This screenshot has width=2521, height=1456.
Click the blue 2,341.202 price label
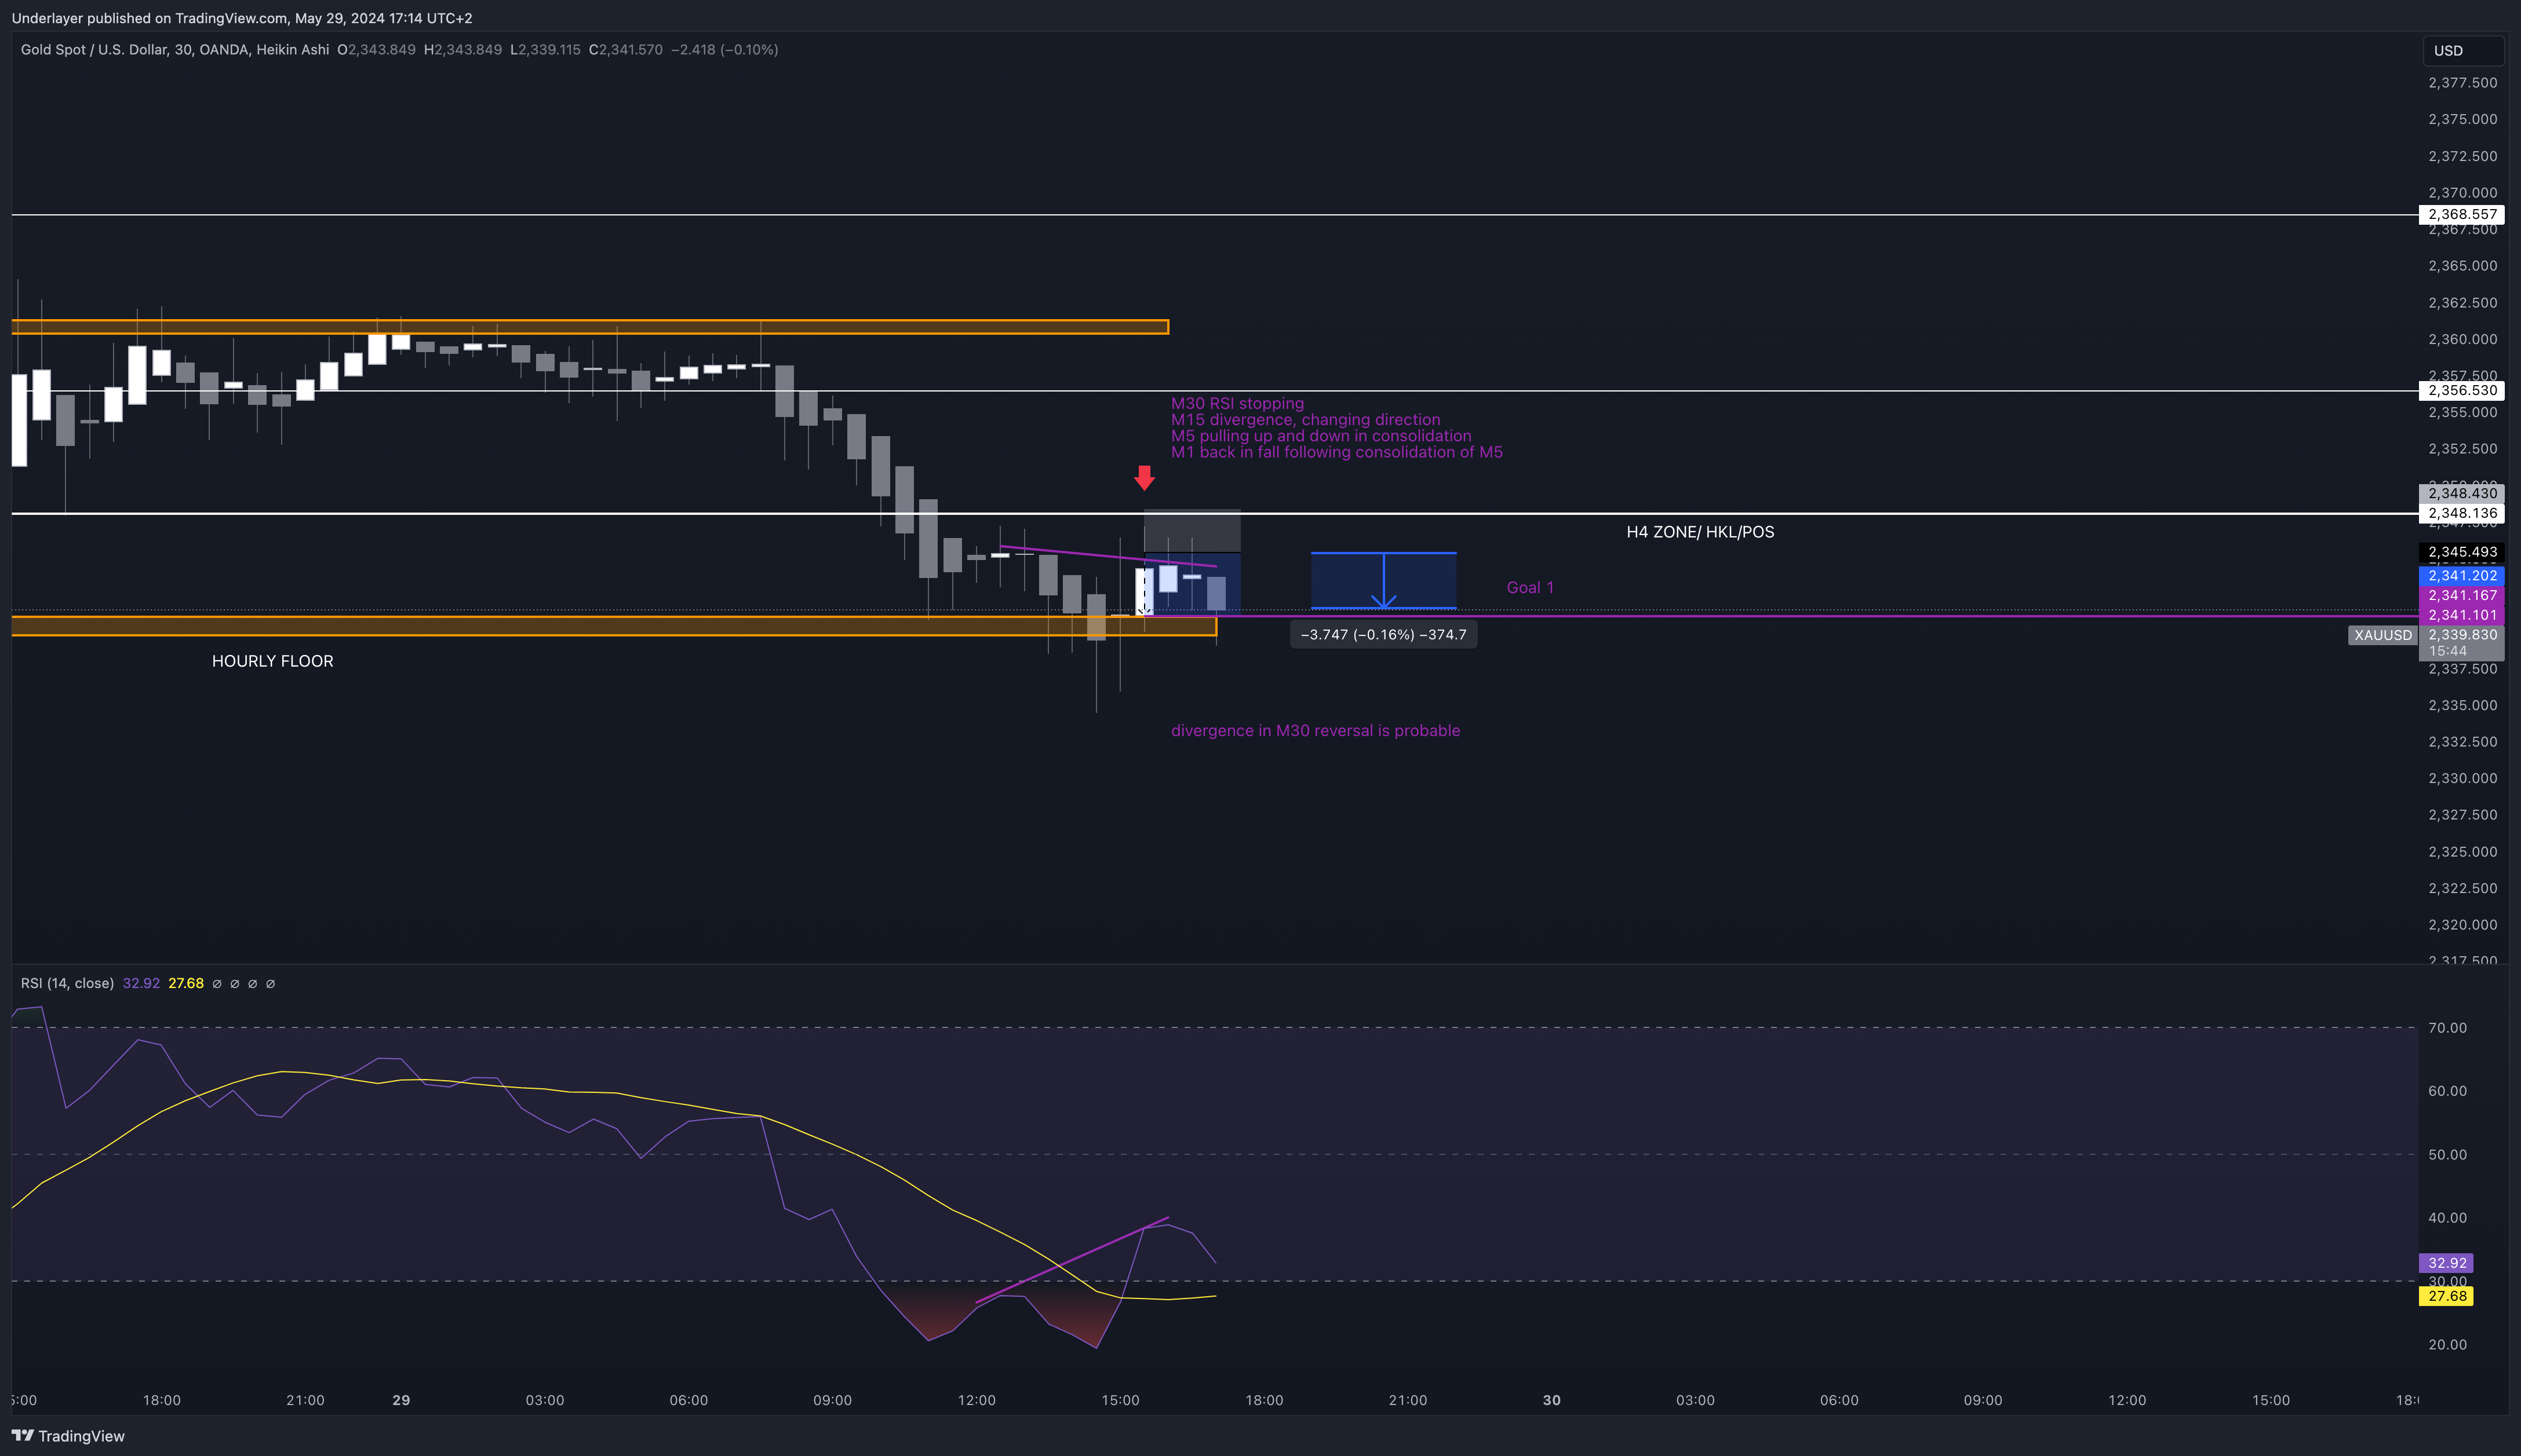coord(2461,576)
